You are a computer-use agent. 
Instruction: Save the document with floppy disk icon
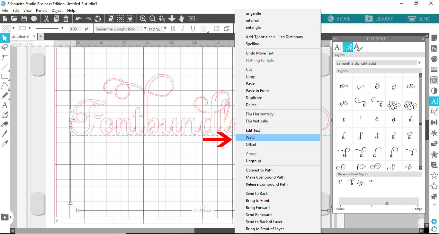[24, 19]
